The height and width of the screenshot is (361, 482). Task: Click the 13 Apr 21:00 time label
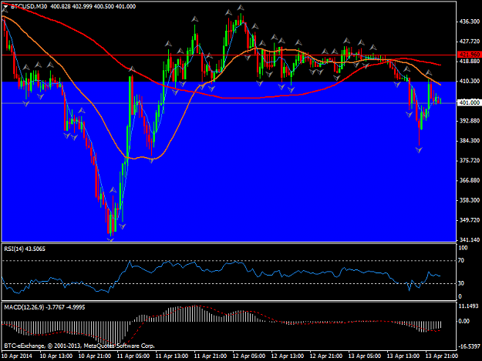click(442, 356)
